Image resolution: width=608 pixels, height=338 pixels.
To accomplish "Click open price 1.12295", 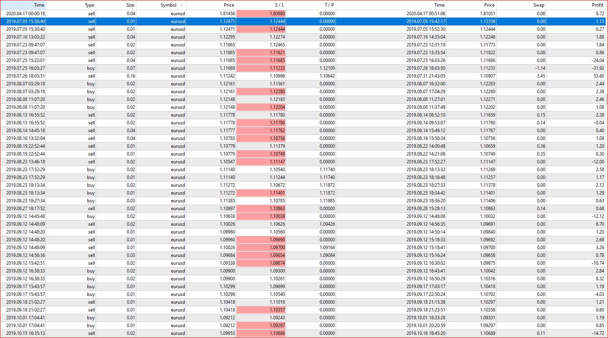I will (x=227, y=37).
